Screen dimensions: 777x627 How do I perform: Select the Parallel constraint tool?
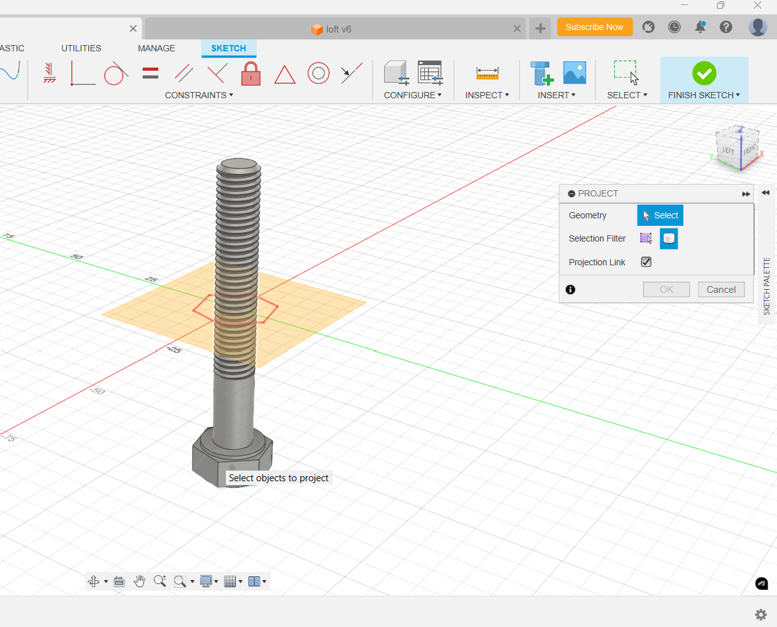tap(183, 73)
